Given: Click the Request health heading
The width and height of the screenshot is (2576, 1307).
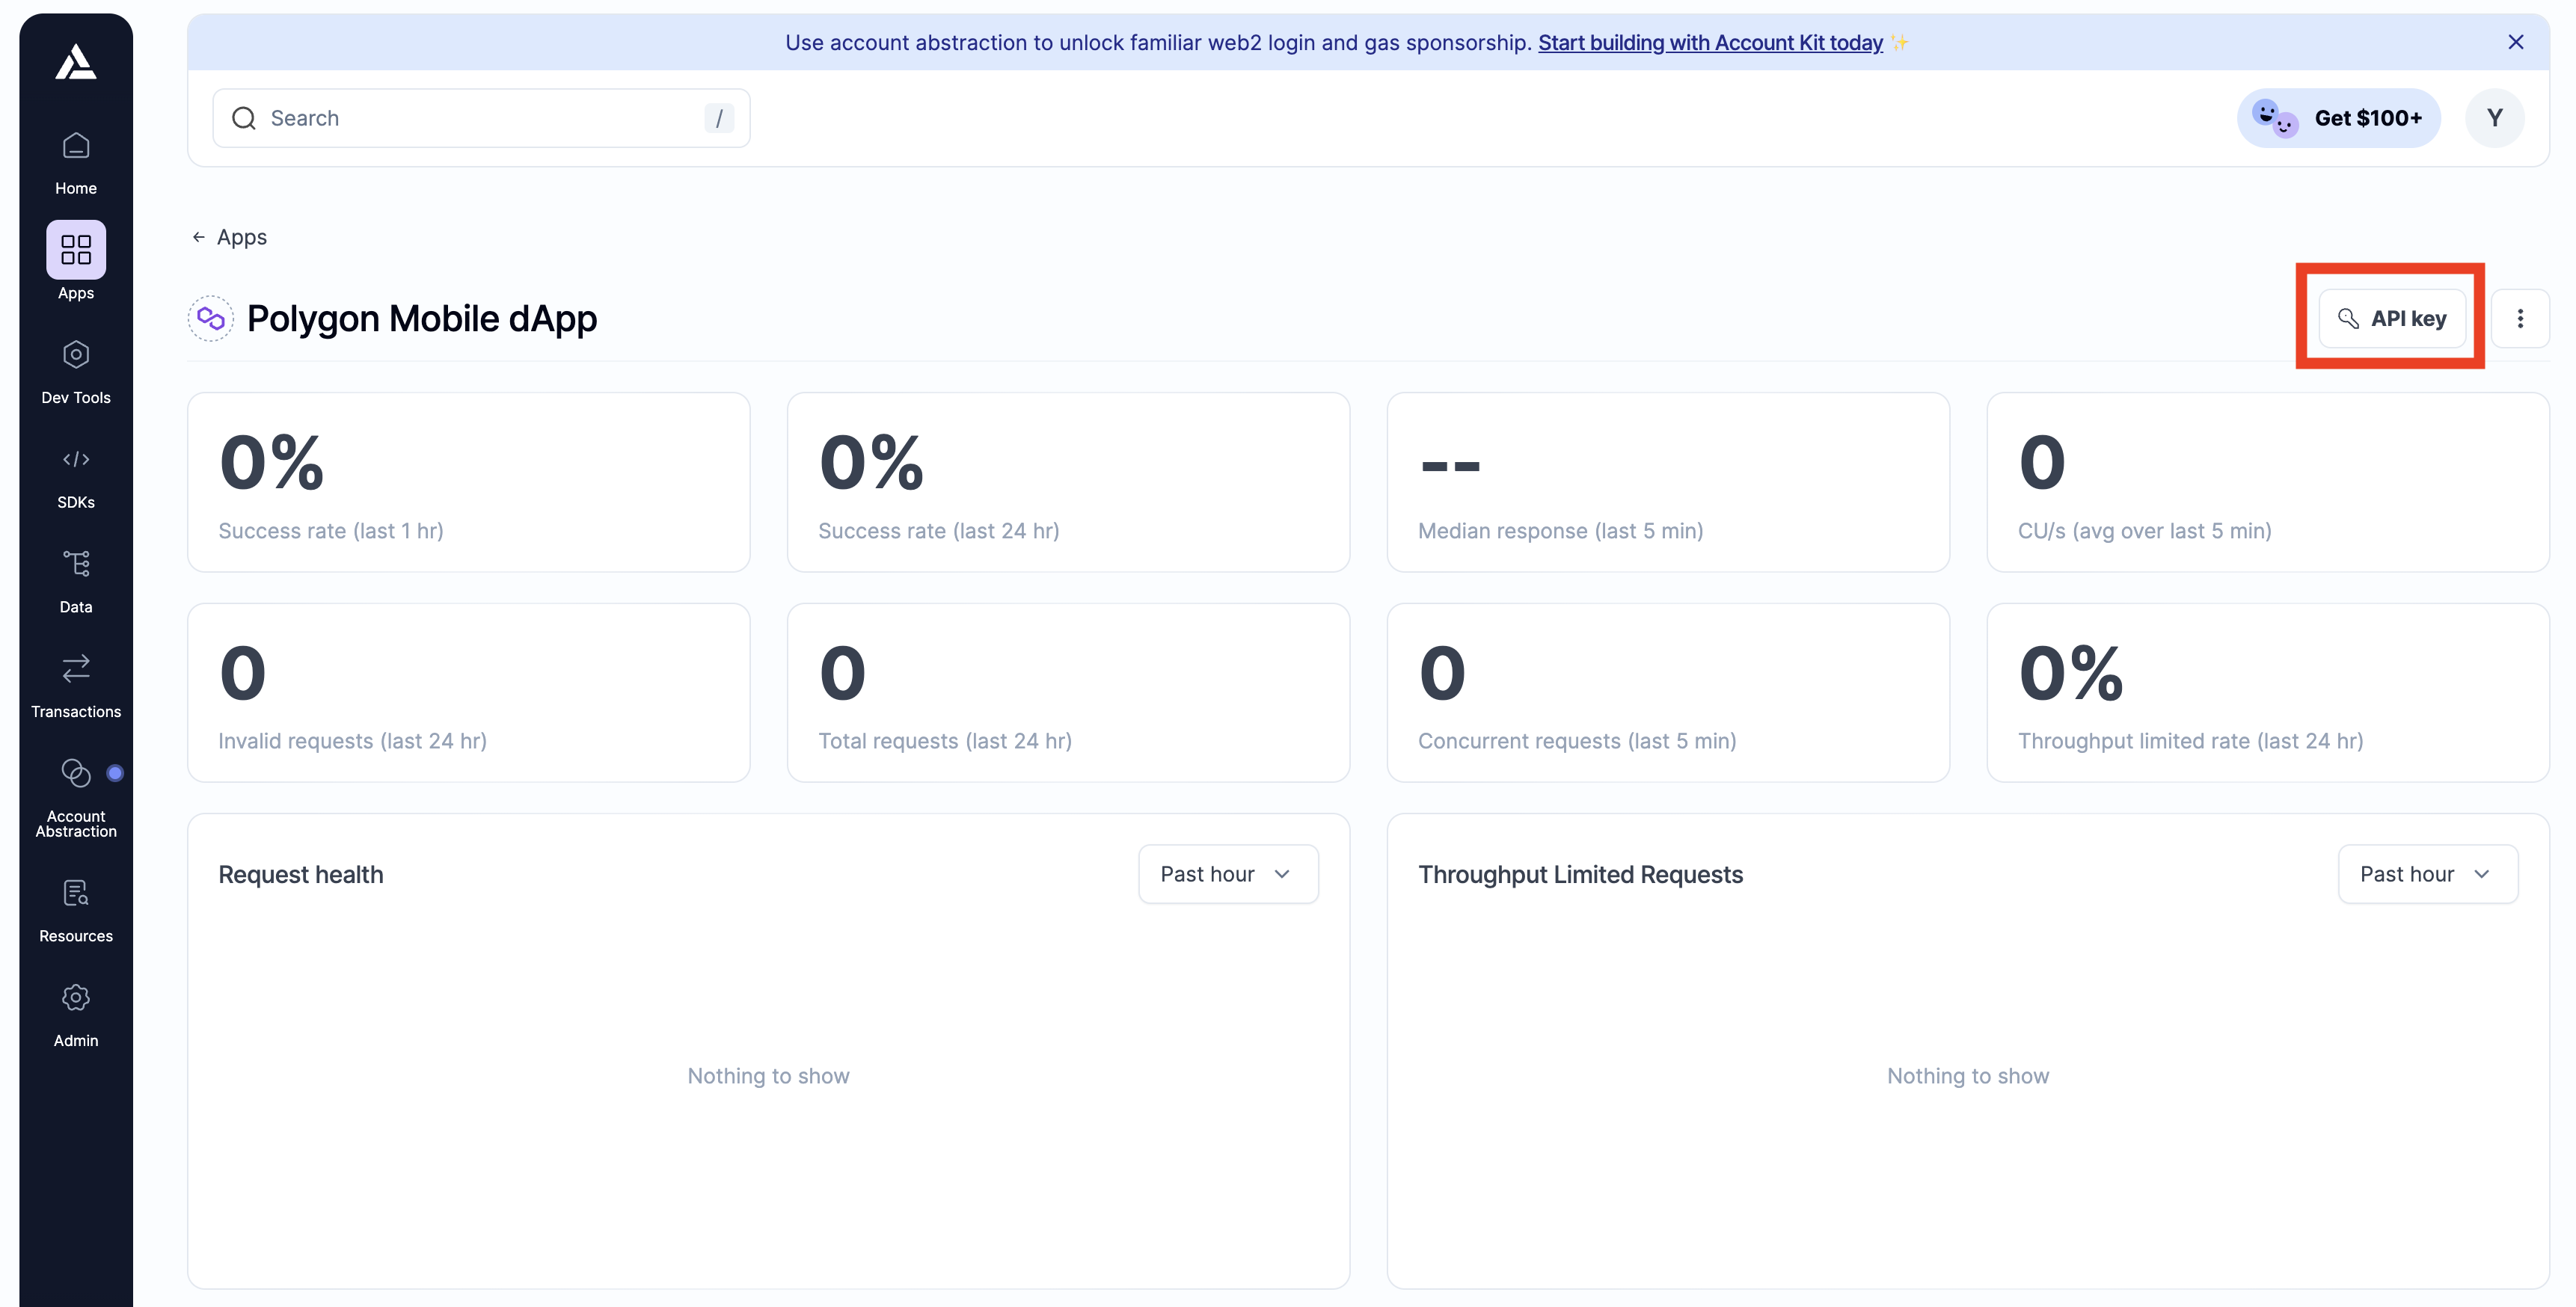Looking at the screenshot, I should [301, 874].
